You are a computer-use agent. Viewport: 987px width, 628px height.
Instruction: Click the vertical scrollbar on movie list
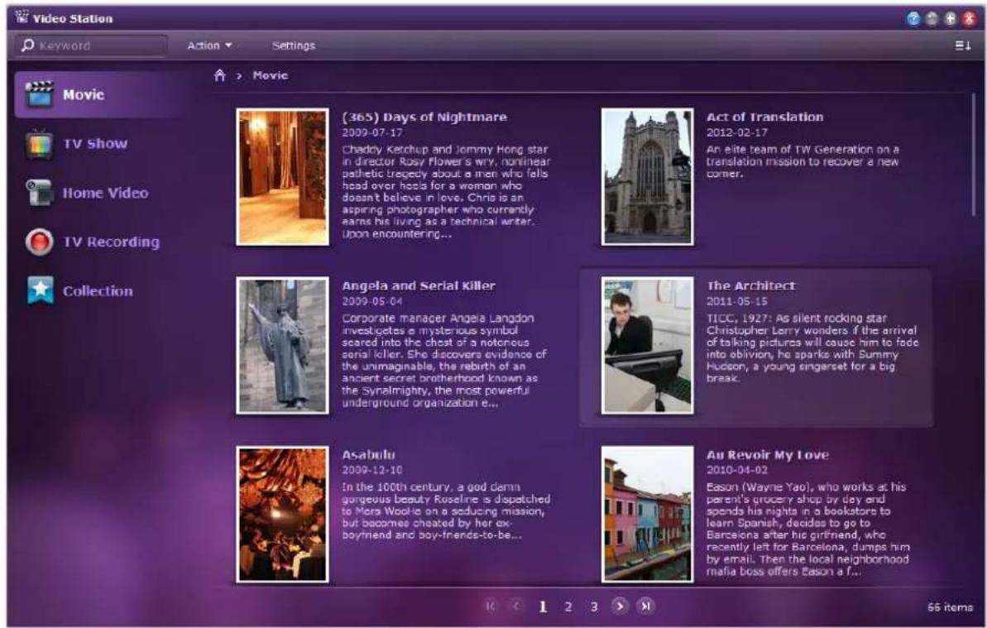973,155
